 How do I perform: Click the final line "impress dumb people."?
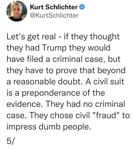(49, 127)
